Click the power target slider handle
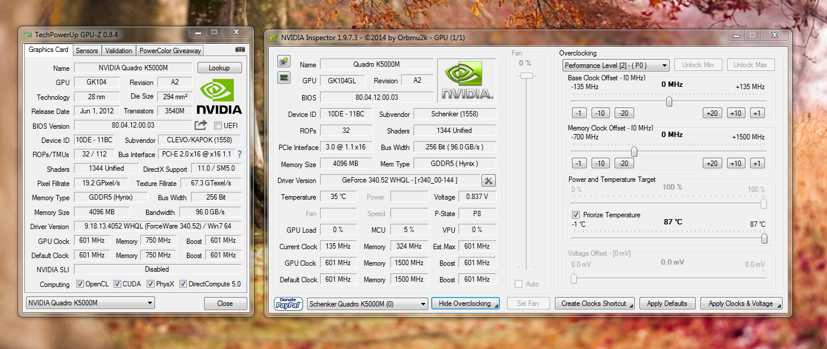This screenshot has width=827, height=349. (764, 203)
